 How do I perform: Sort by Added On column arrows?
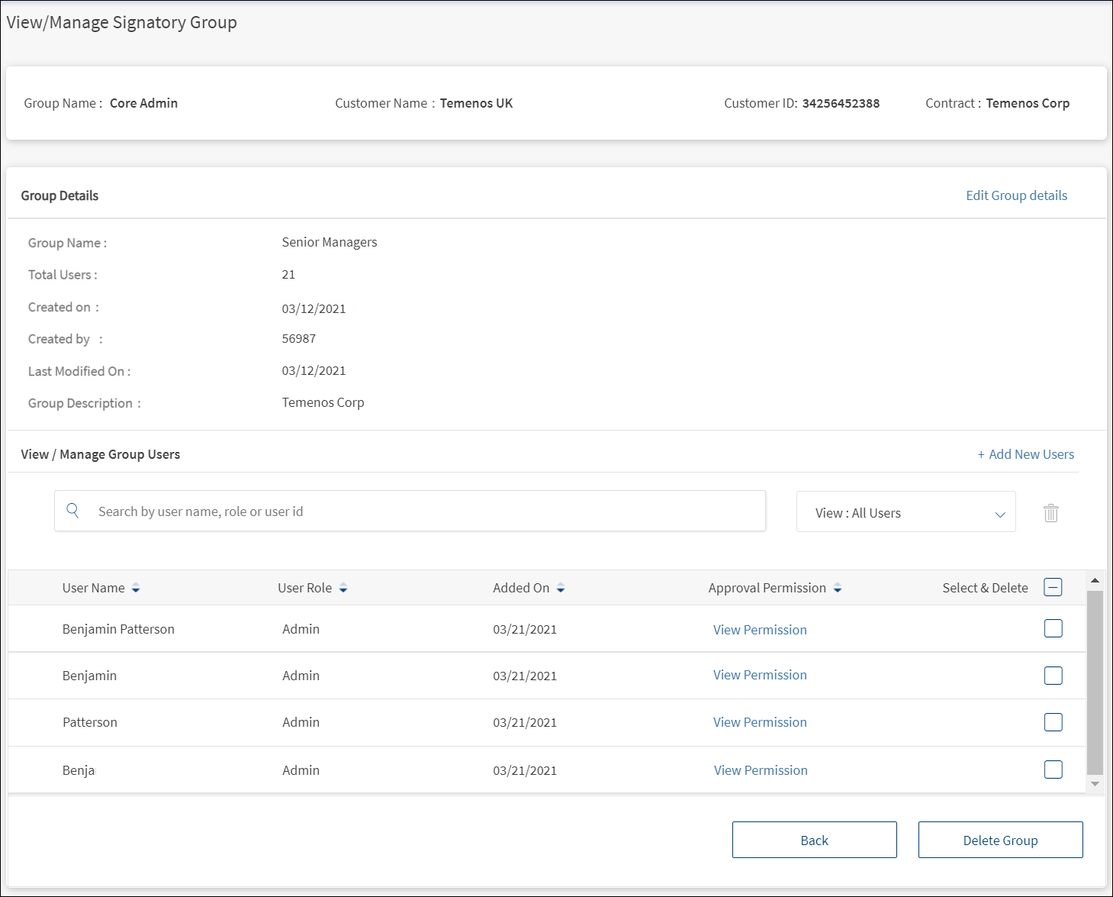tap(561, 588)
